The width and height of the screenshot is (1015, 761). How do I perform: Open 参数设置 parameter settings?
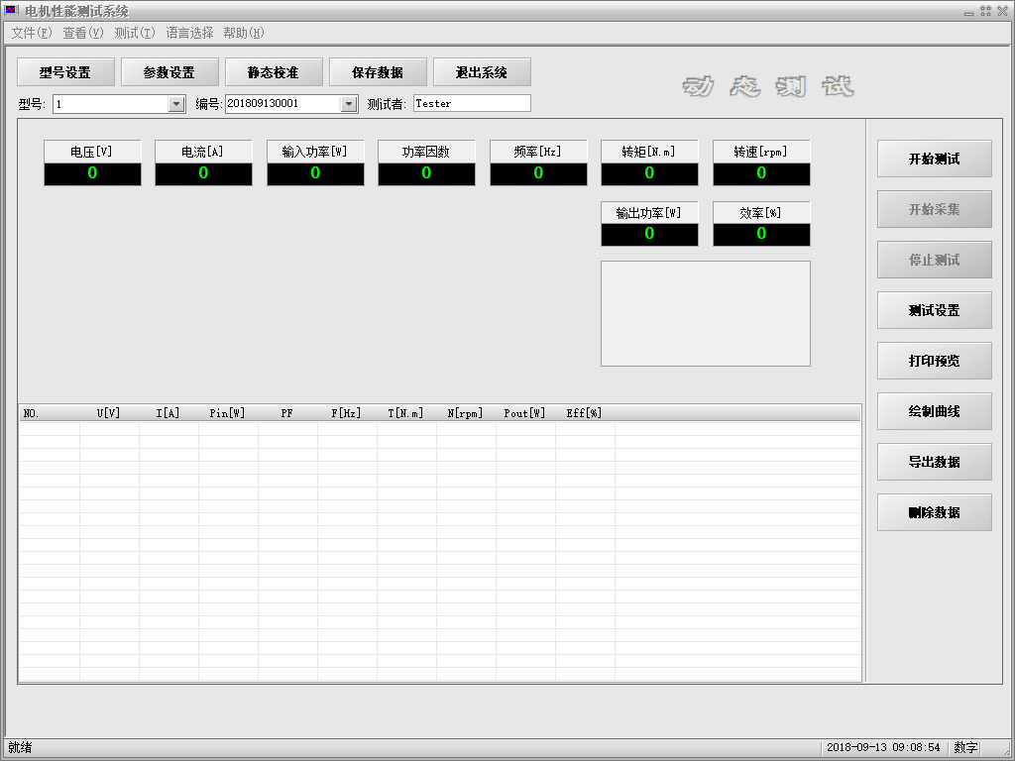169,72
